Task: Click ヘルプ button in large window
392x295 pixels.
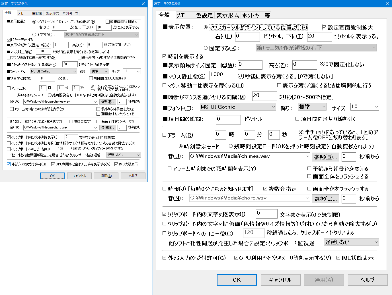Action: tap(368, 280)
